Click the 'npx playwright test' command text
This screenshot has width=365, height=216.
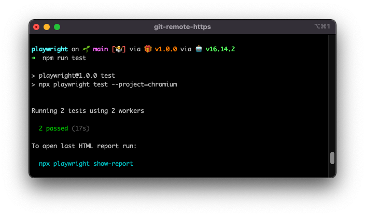73,84
